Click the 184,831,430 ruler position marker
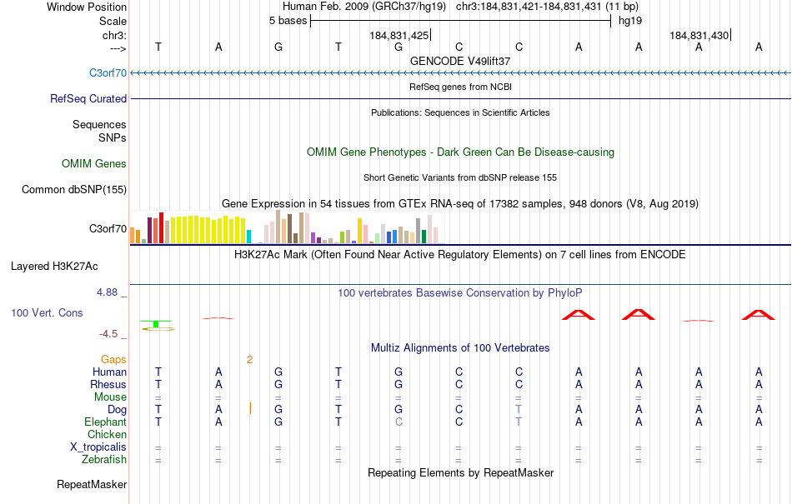Screen dimensions: 792x504 [699, 35]
